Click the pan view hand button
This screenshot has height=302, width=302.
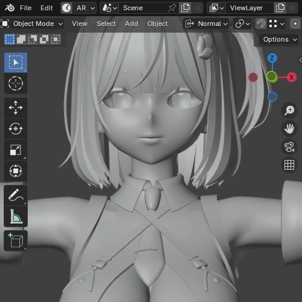[x=289, y=129]
